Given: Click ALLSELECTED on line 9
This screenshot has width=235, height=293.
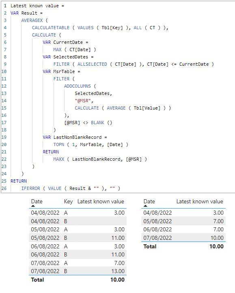Looking at the screenshot, I should [92, 64].
